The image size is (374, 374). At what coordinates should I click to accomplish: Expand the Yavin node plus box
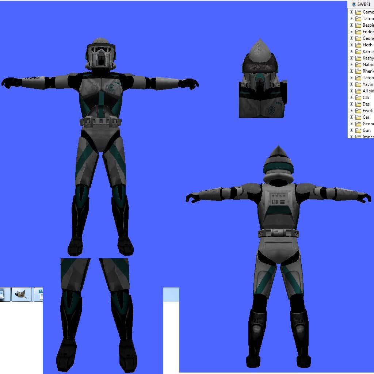coord(351,84)
